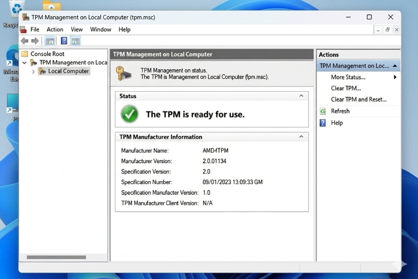
Task: Open the Help menu
Action: (x=124, y=29)
